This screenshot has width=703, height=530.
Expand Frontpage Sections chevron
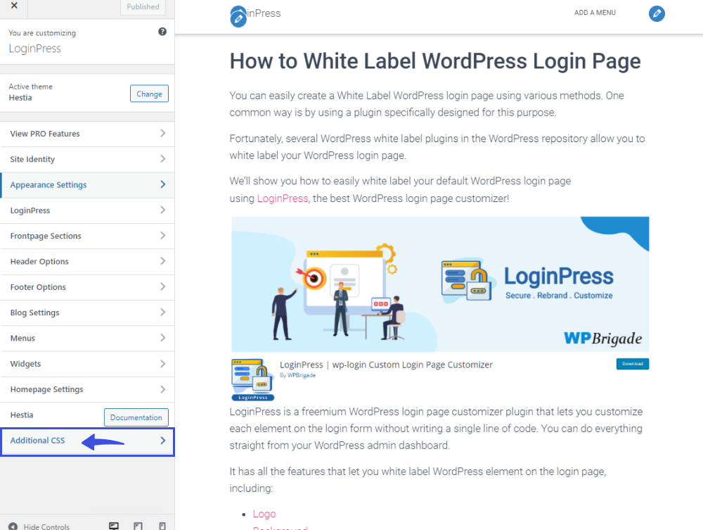click(163, 236)
